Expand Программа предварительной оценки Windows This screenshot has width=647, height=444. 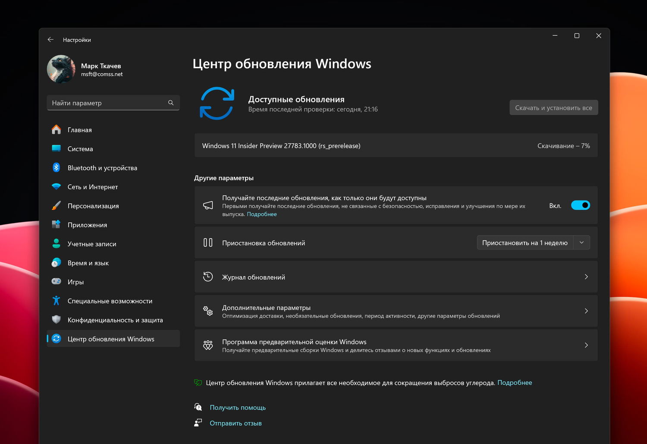(586, 345)
